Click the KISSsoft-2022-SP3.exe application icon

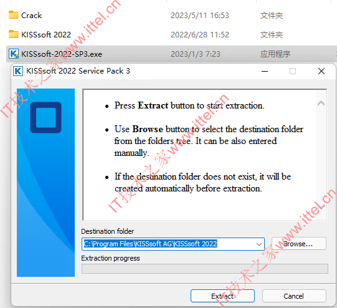(x=14, y=54)
